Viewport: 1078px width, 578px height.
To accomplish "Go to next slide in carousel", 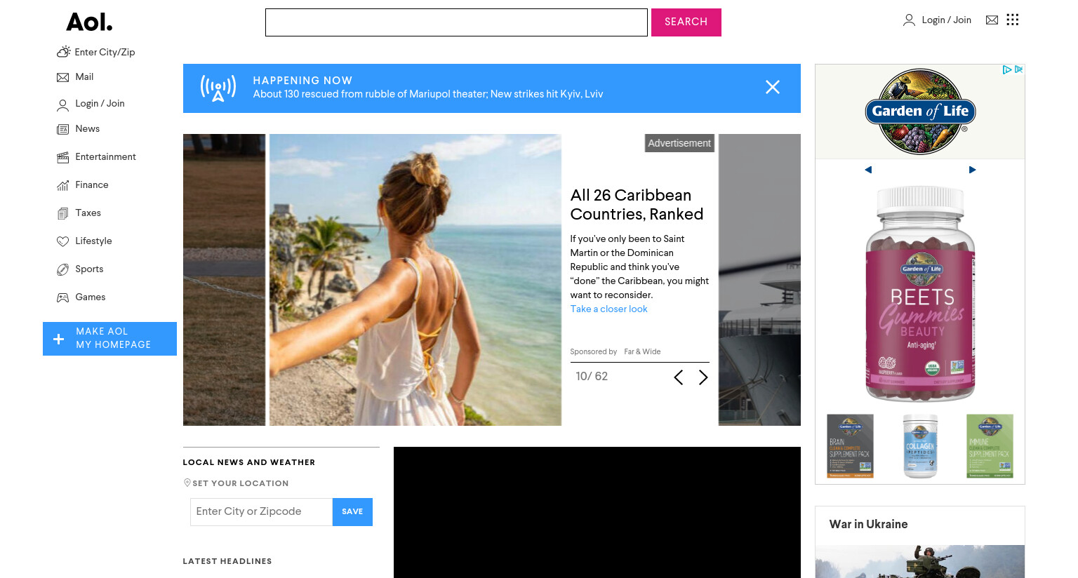I will pos(703,377).
